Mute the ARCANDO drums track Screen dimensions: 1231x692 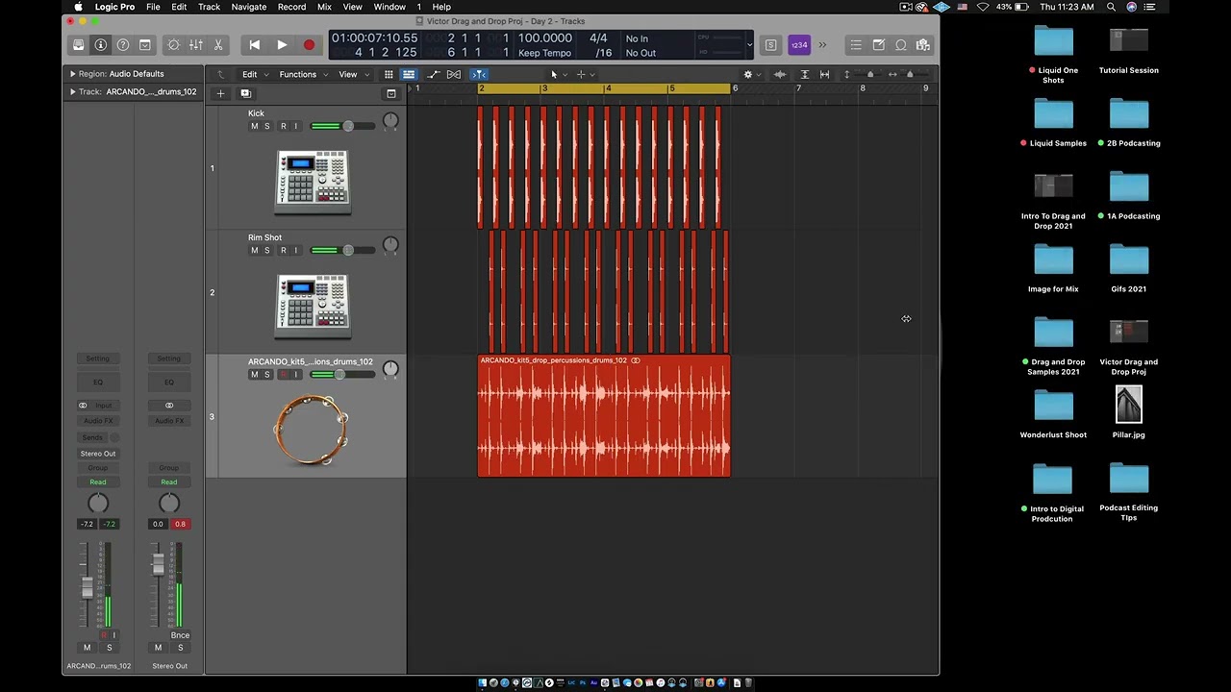255,374
